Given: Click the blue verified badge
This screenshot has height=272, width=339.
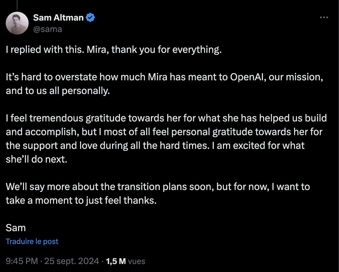Looking at the screenshot, I should (x=90, y=17).
